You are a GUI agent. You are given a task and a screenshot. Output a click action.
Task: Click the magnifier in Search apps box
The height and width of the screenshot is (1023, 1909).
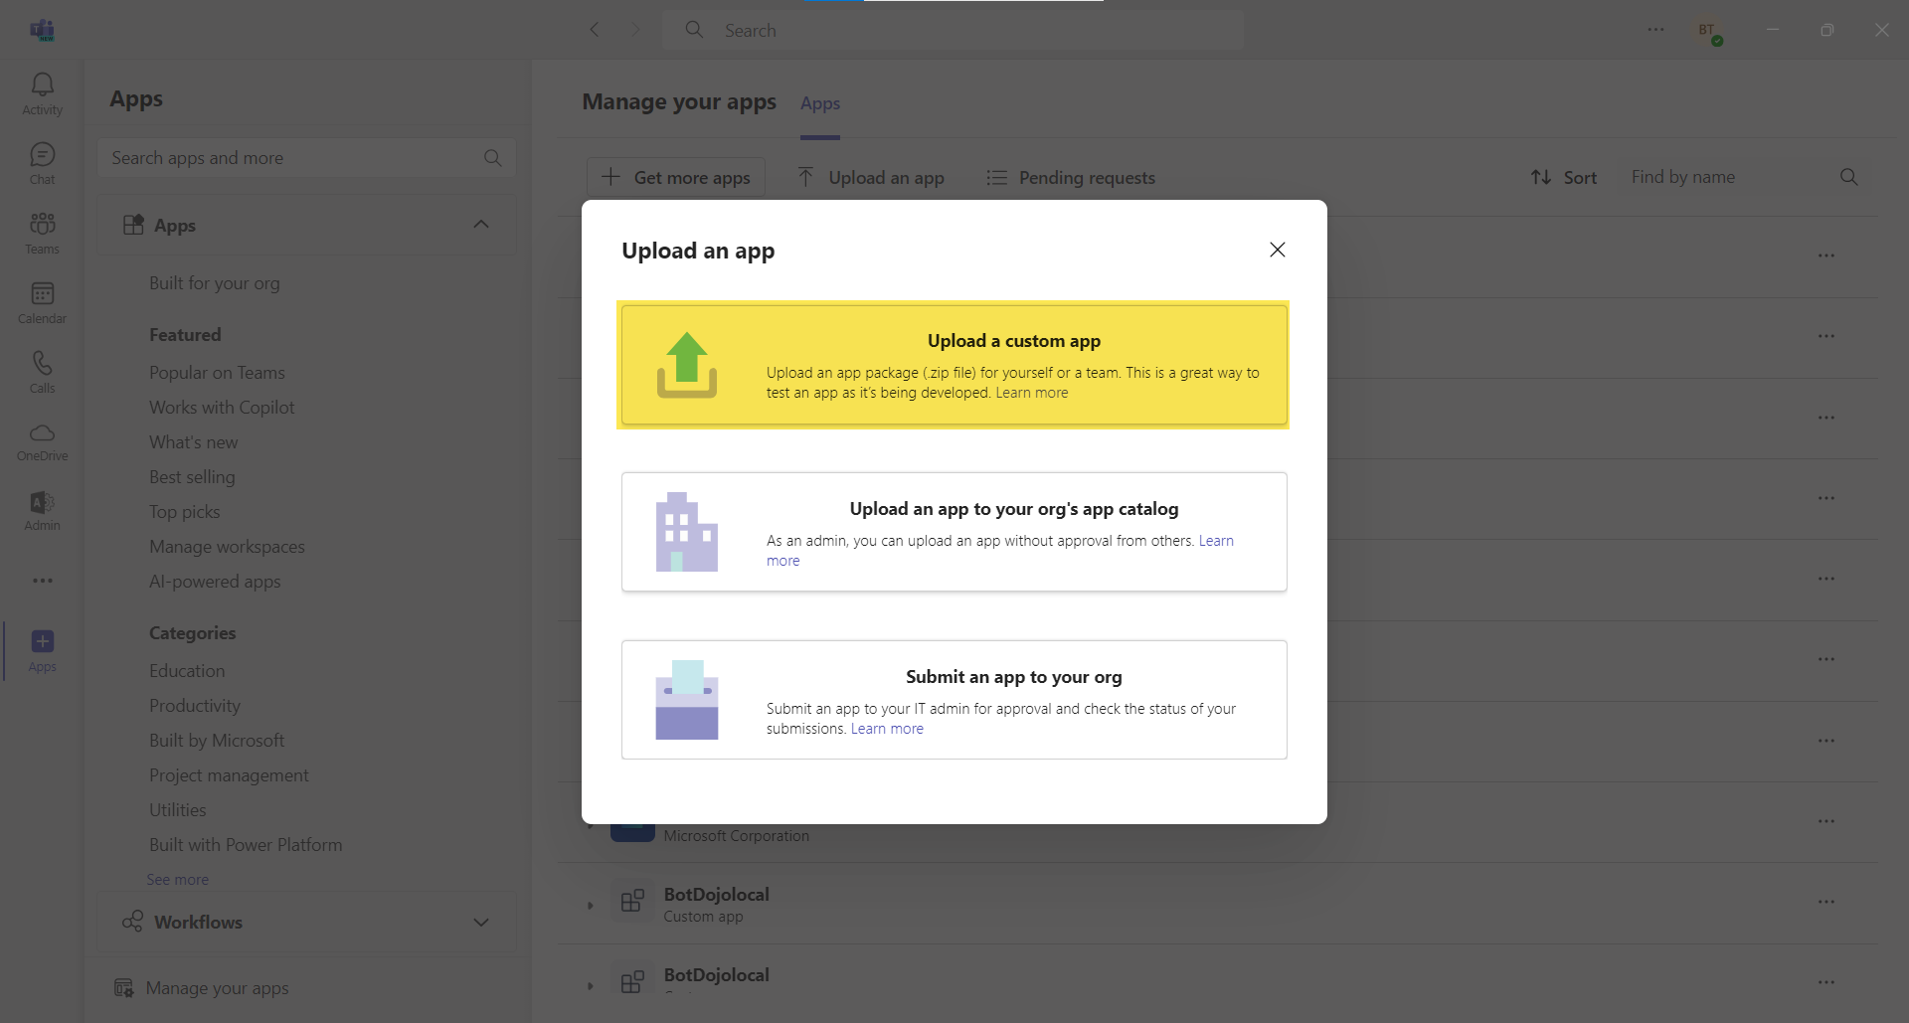click(x=492, y=158)
